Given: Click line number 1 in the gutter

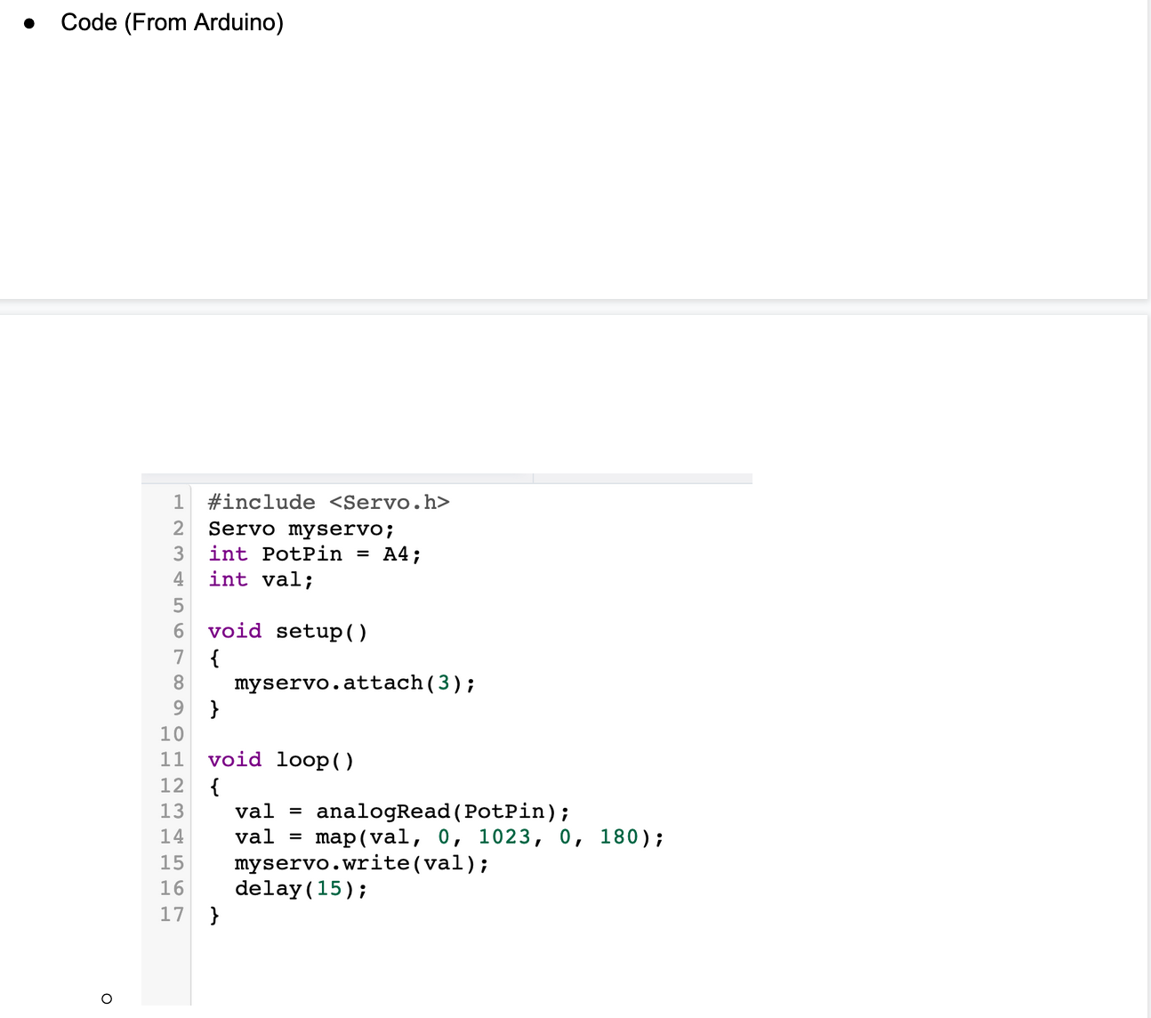Looking at the screenshot, I should (178, 503).
